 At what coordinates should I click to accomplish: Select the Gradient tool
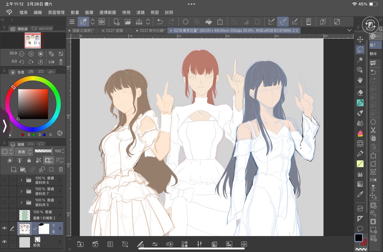(360, 184)
